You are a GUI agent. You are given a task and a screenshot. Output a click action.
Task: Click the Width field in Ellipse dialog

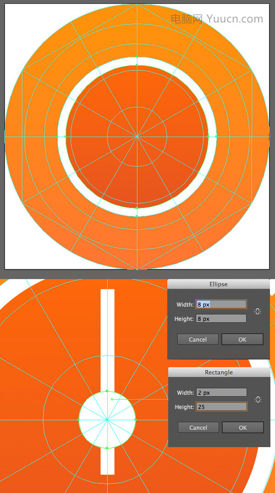tap(221, 304)
